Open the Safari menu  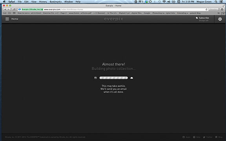click(x=12, y=2)
